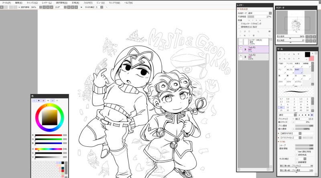The image size is (321, 178).
Task: Open the ウィンドウ(W) menu
Action: [114, 3]
